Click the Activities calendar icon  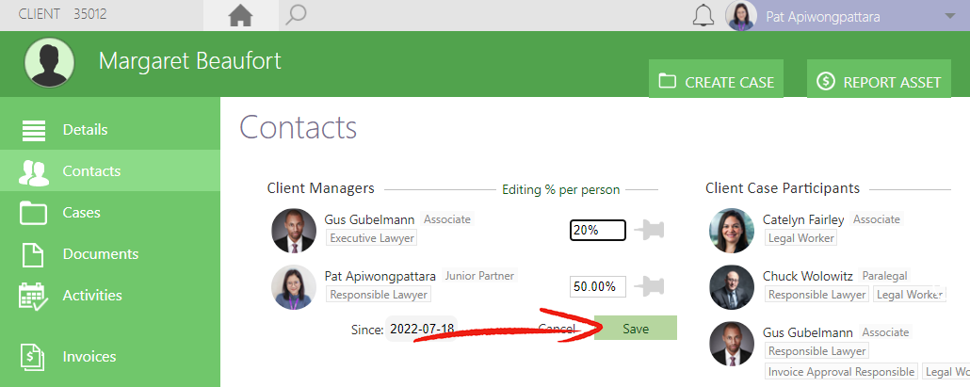[x=33, y=296]
